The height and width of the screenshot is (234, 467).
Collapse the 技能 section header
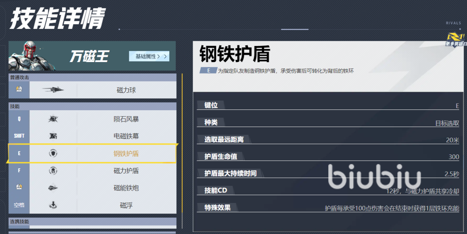[x=92, y=106]
